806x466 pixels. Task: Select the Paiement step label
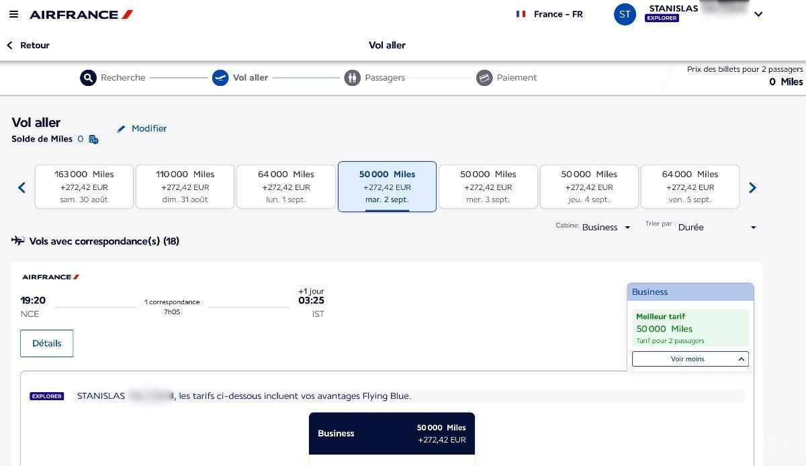tap(517, 78)
